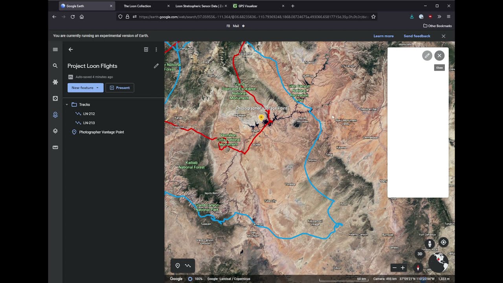Click I'm Feeling Lucky dice icon
Viewport: 503px width, 283px height.
coord(55,98)
